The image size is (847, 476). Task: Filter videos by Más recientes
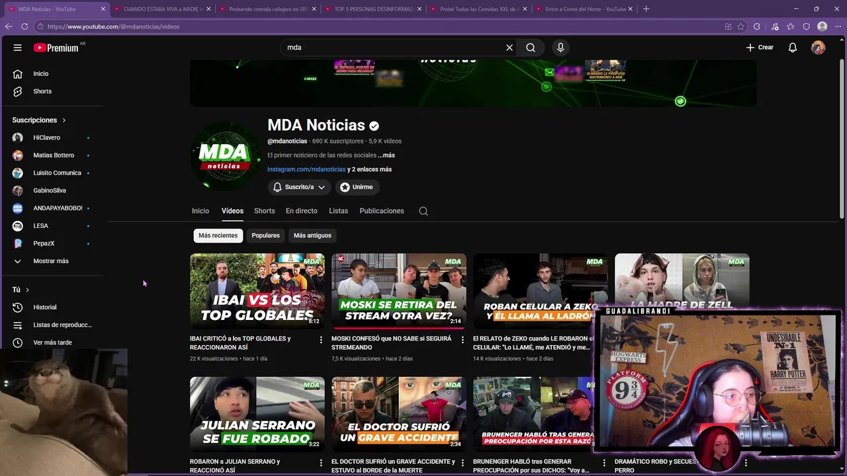pyautogui.click(x=218, y=235)
